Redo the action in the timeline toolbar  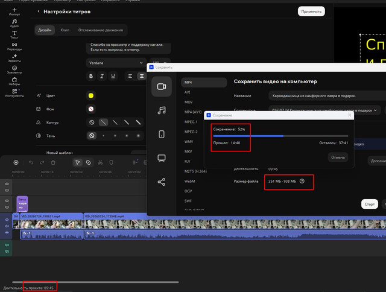(x=42, y=162)
